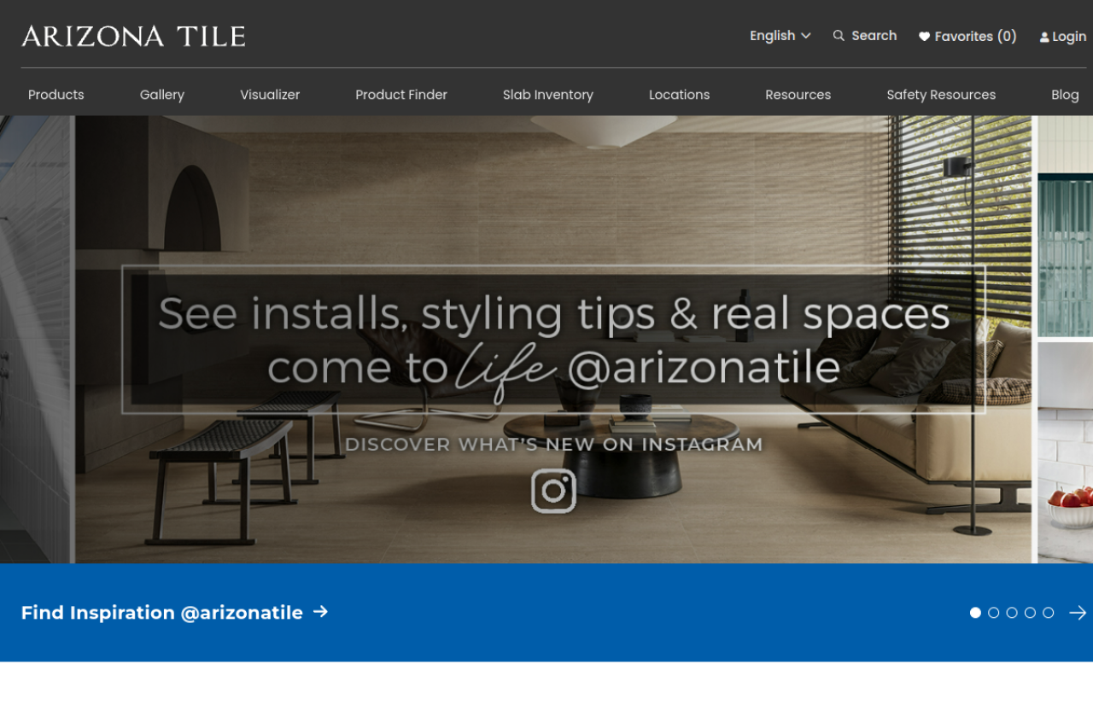
Task: Click the Arizona Tile logo
Action: [x=133, y=36]
